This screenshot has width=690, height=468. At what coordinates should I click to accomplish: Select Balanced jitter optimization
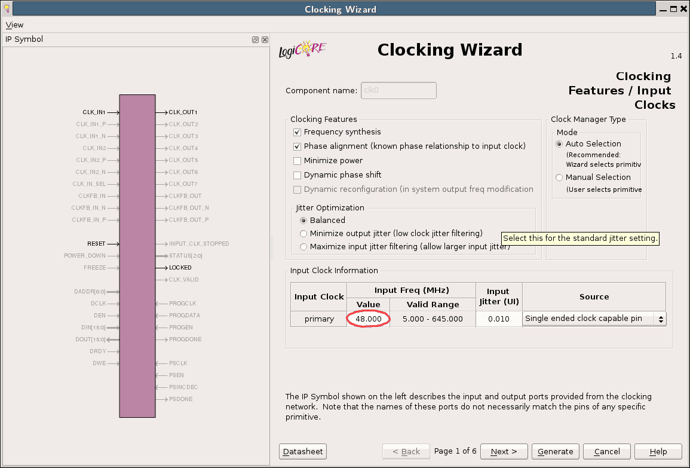(x=303, y=221)
